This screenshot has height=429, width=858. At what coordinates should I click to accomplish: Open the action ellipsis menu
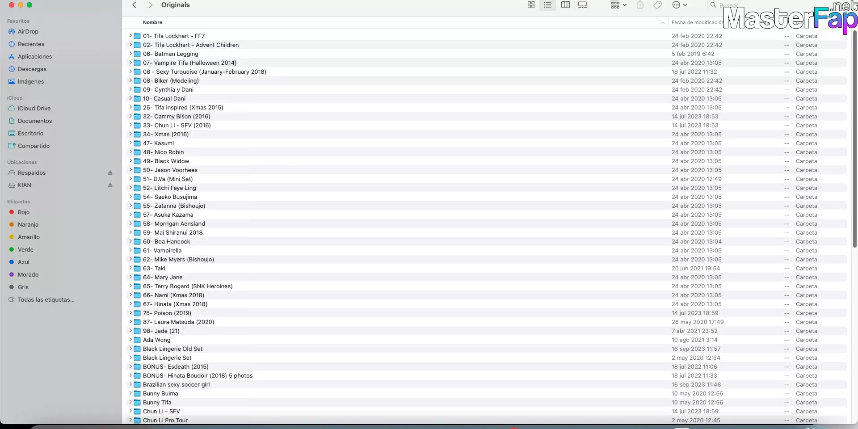tap(679, 5)
